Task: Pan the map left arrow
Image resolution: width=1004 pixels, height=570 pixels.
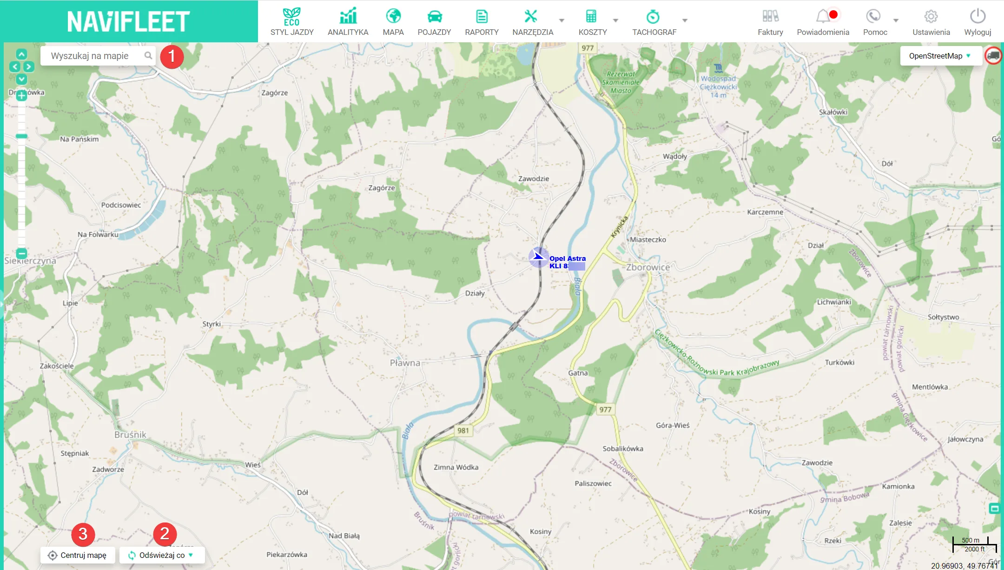Action: click(15, 66)
